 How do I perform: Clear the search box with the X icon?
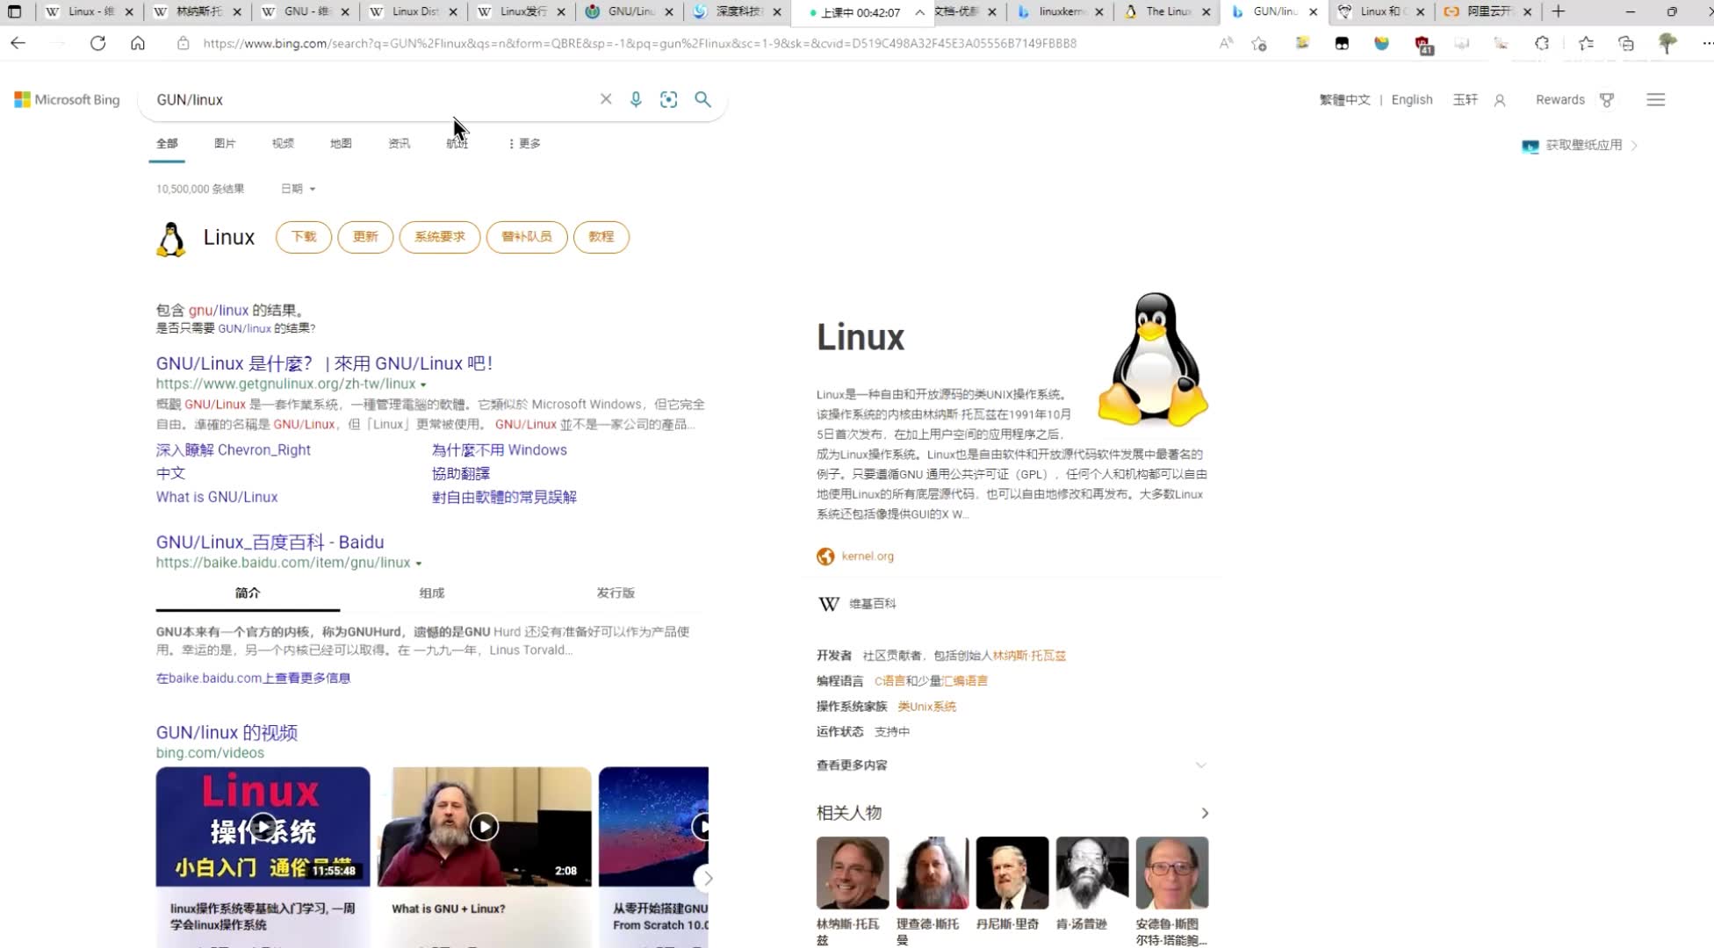pos(606,99)
